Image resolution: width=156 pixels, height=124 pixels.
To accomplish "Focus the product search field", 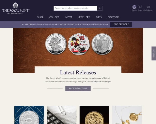I will pyautogui.click(x=75, y=8).
